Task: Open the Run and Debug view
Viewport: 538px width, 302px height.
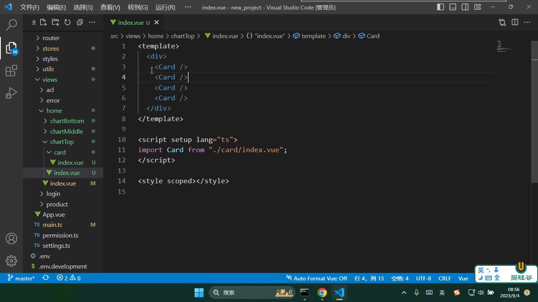Action: (11, 93)
